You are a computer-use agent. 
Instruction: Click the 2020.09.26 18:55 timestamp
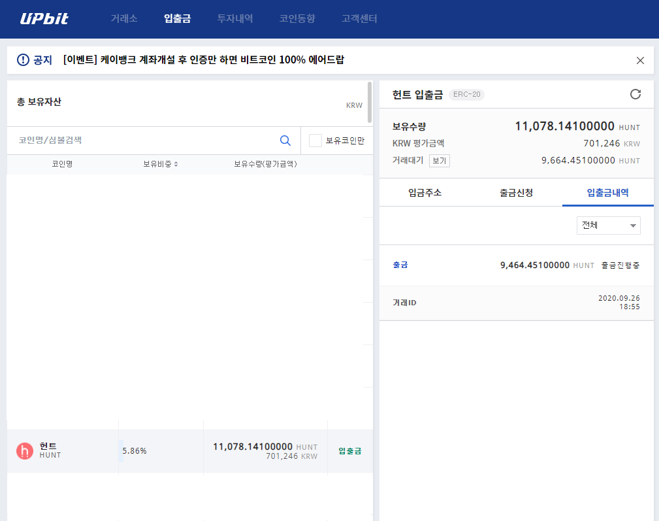tap(619, 303)
